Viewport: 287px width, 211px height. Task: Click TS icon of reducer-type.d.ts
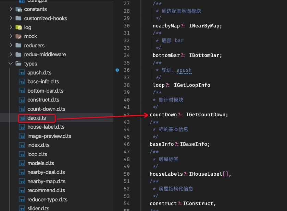coord(22,199)
